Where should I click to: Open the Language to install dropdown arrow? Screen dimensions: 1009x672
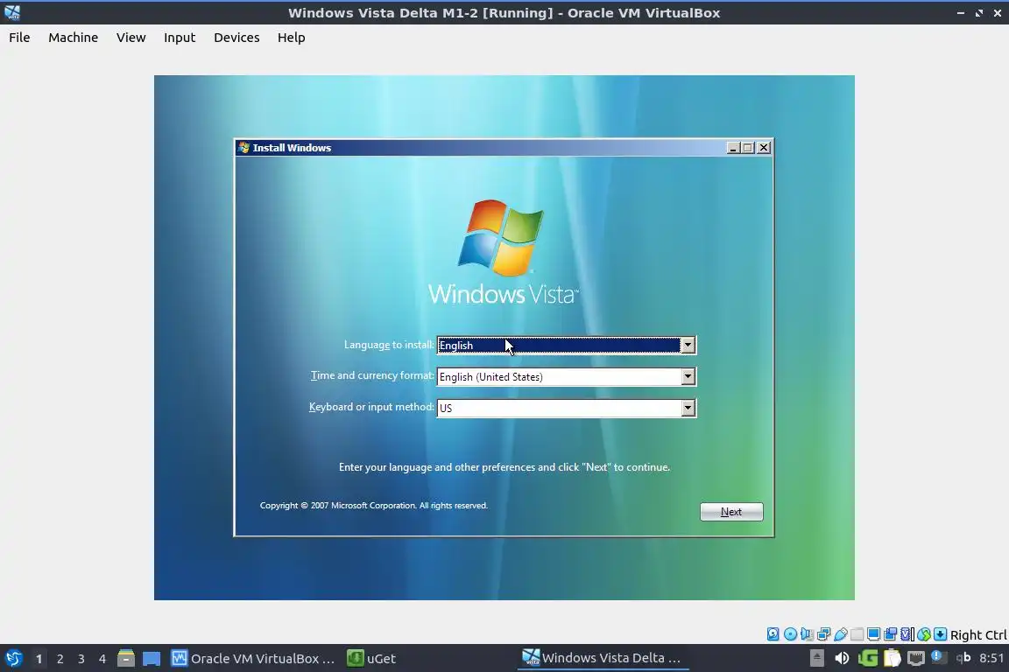pyautogui.click(x=688, y=346)
